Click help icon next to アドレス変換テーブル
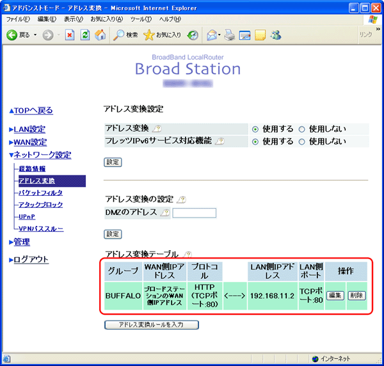Viewport: 384px width, 366px height. tap(188, 255)
